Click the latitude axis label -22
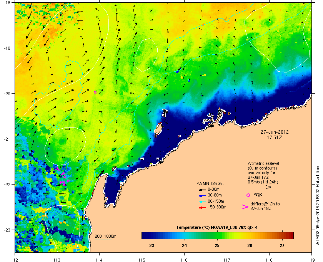Screen dimensions: 323x262 pos(7,184)
